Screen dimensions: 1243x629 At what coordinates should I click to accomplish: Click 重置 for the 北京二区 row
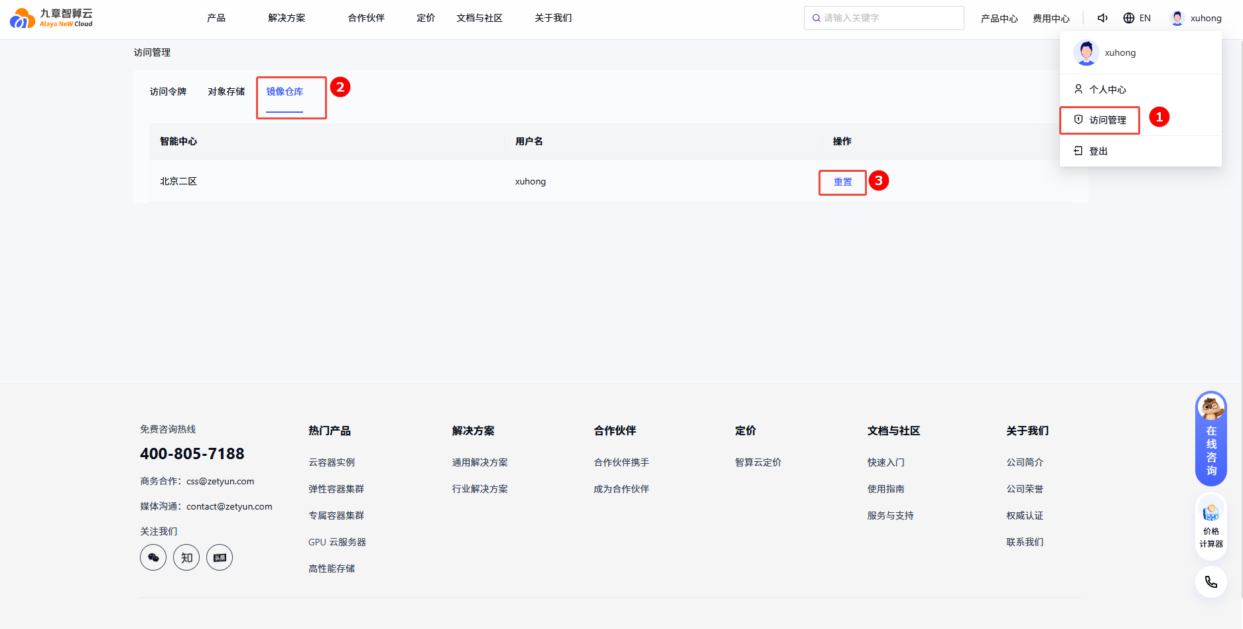[842, 182]
